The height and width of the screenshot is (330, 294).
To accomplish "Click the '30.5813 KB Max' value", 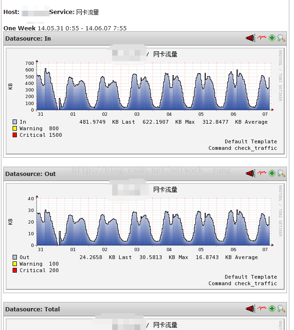I will click(x=164, y=257).
